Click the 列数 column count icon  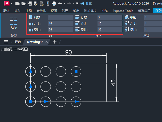click(31, 17)
